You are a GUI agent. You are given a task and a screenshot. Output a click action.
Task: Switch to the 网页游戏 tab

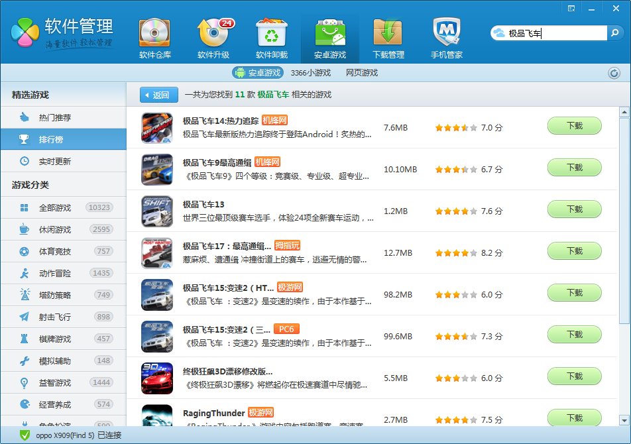(x=361, y=73)
